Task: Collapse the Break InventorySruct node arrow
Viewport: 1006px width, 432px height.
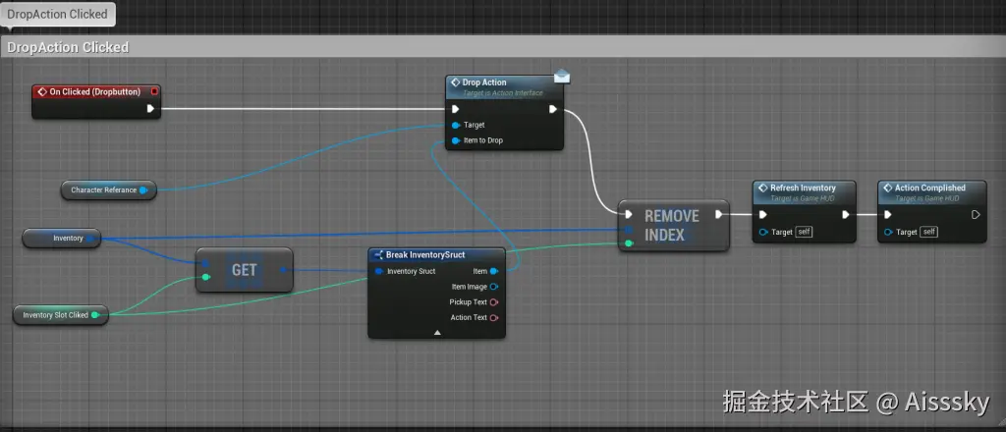Action: point(437,333)
